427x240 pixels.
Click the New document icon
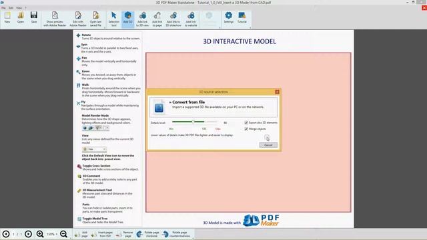[x=7, y=18]
